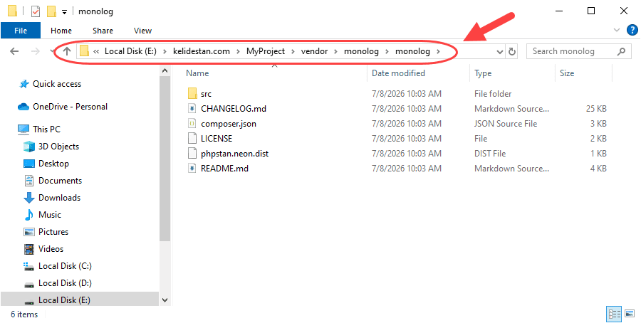Screen dimensions: 641x323
Task: Switch to Details view layout icon
Action: pyautogui.click(x=615, y=314)
